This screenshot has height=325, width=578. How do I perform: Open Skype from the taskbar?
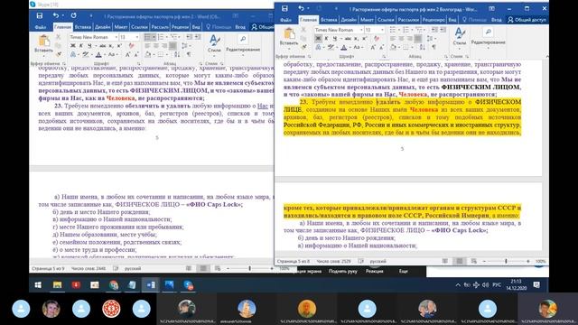click(189, 285)
